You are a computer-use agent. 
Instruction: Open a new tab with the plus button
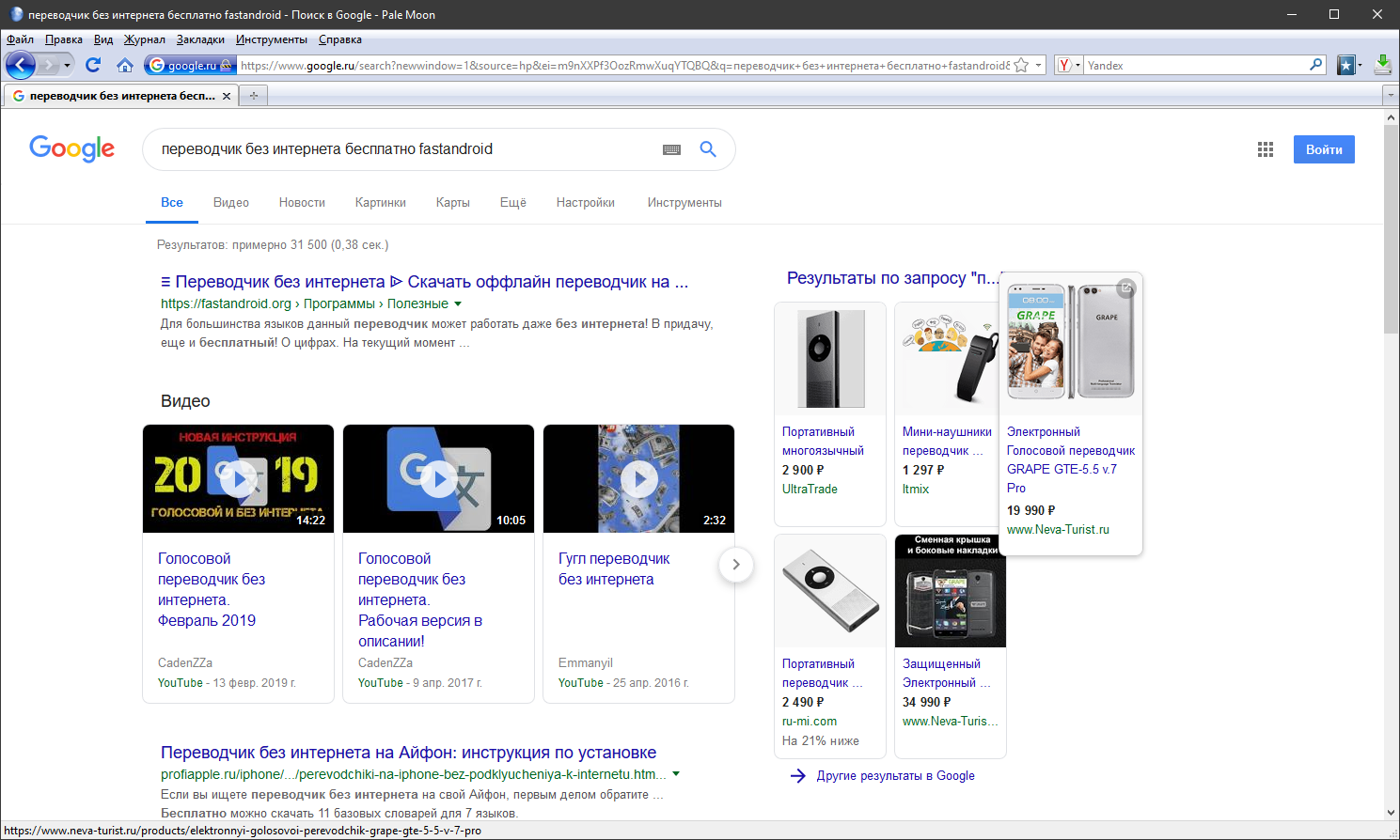253,95
